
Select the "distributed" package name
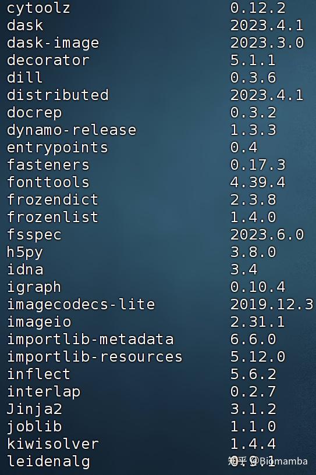[x=58, y=95]
